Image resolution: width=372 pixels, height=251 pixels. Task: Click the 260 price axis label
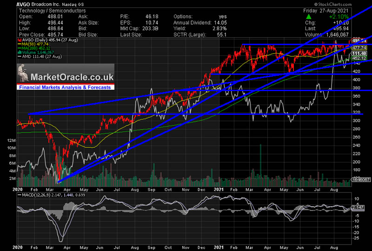356,137
